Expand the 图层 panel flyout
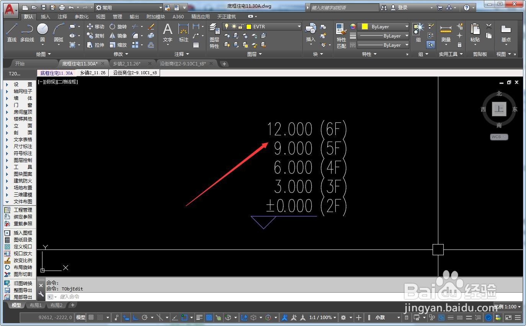This screenshot has width=526, height=326. pos(255,54)
